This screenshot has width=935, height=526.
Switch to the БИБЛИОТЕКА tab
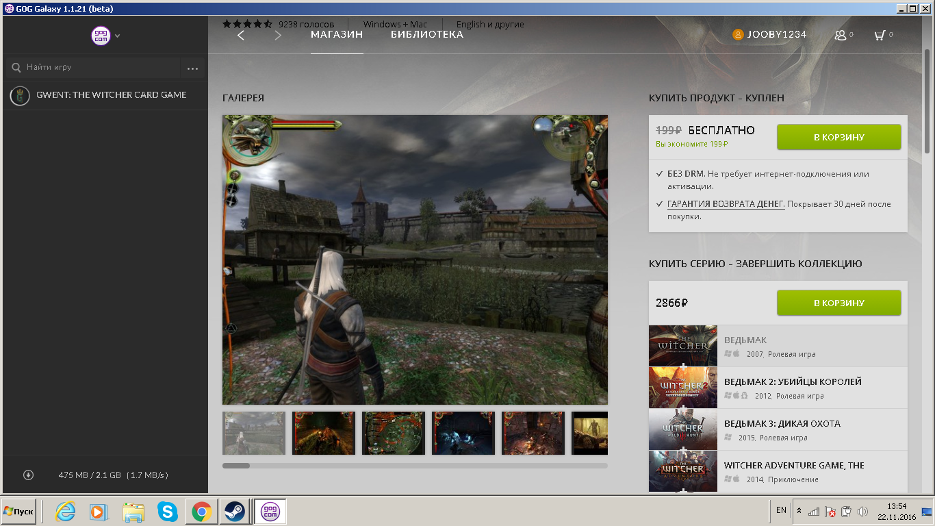click(x=427, y=34)
